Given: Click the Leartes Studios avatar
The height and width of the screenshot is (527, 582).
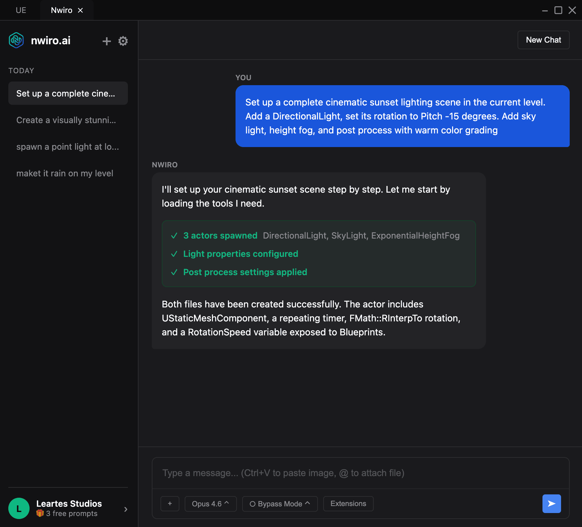Looking at the screenshot, I should click(x=19, y=508).
